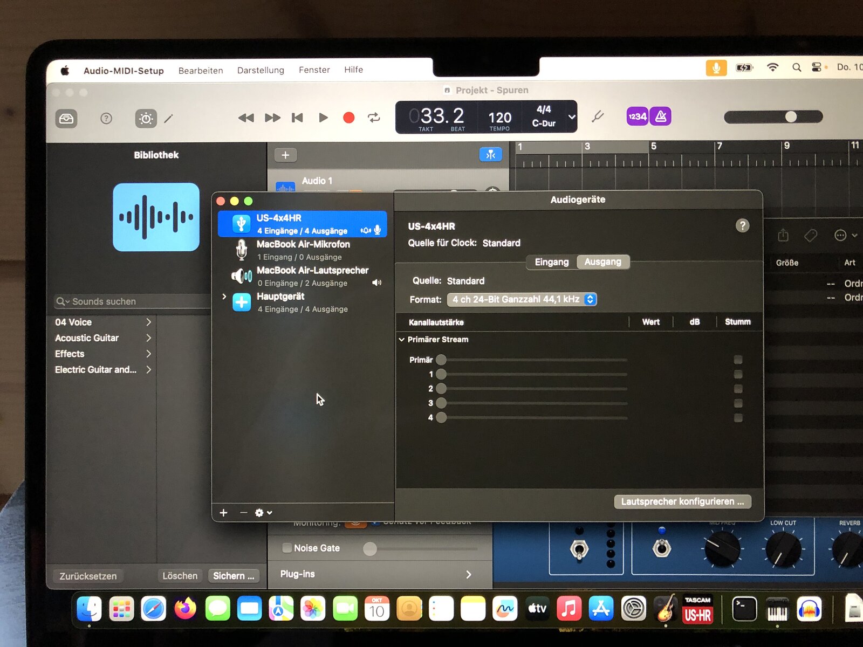The image size is (863, 647).
Task: Enable the Noise Gate checkbox
Action: 287,548
